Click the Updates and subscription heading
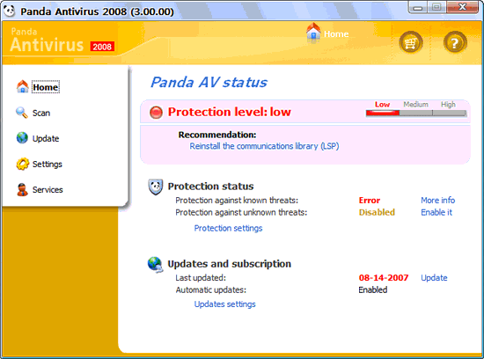 [x=230, y=264]
